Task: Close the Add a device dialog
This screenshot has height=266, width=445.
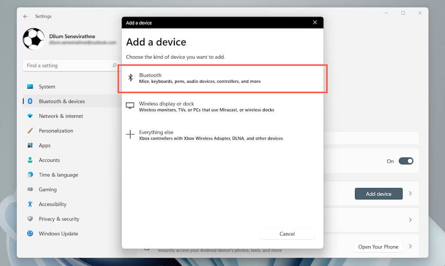Action: (x=315, y=23)
